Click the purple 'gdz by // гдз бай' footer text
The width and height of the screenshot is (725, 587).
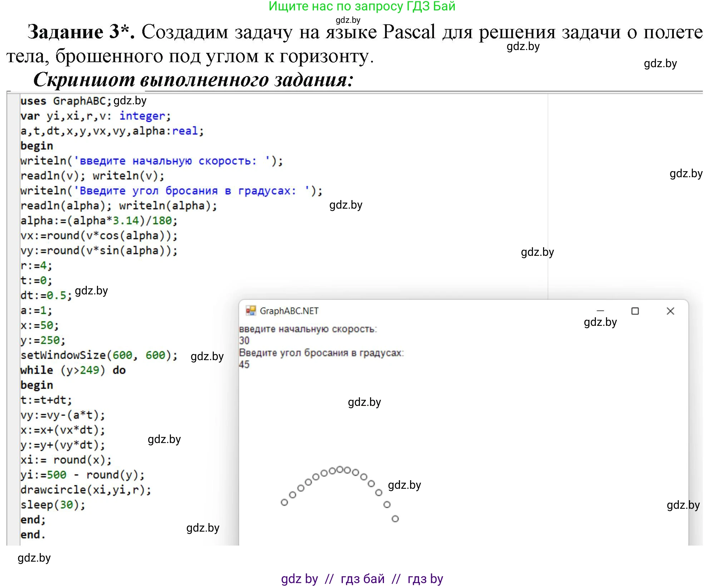tap(362, 578)
